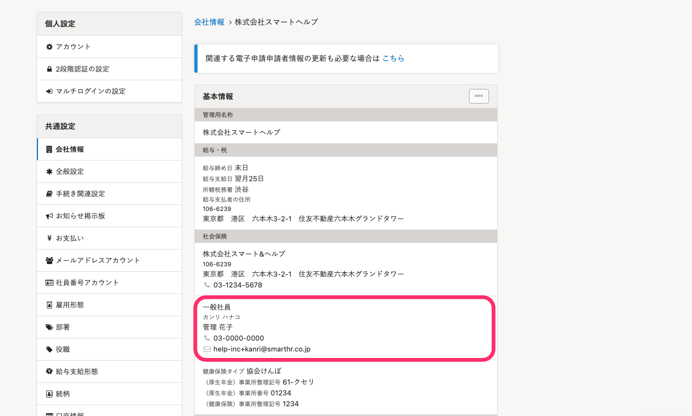Click the yen icon beside お支払い

click(x=49, y=238)
